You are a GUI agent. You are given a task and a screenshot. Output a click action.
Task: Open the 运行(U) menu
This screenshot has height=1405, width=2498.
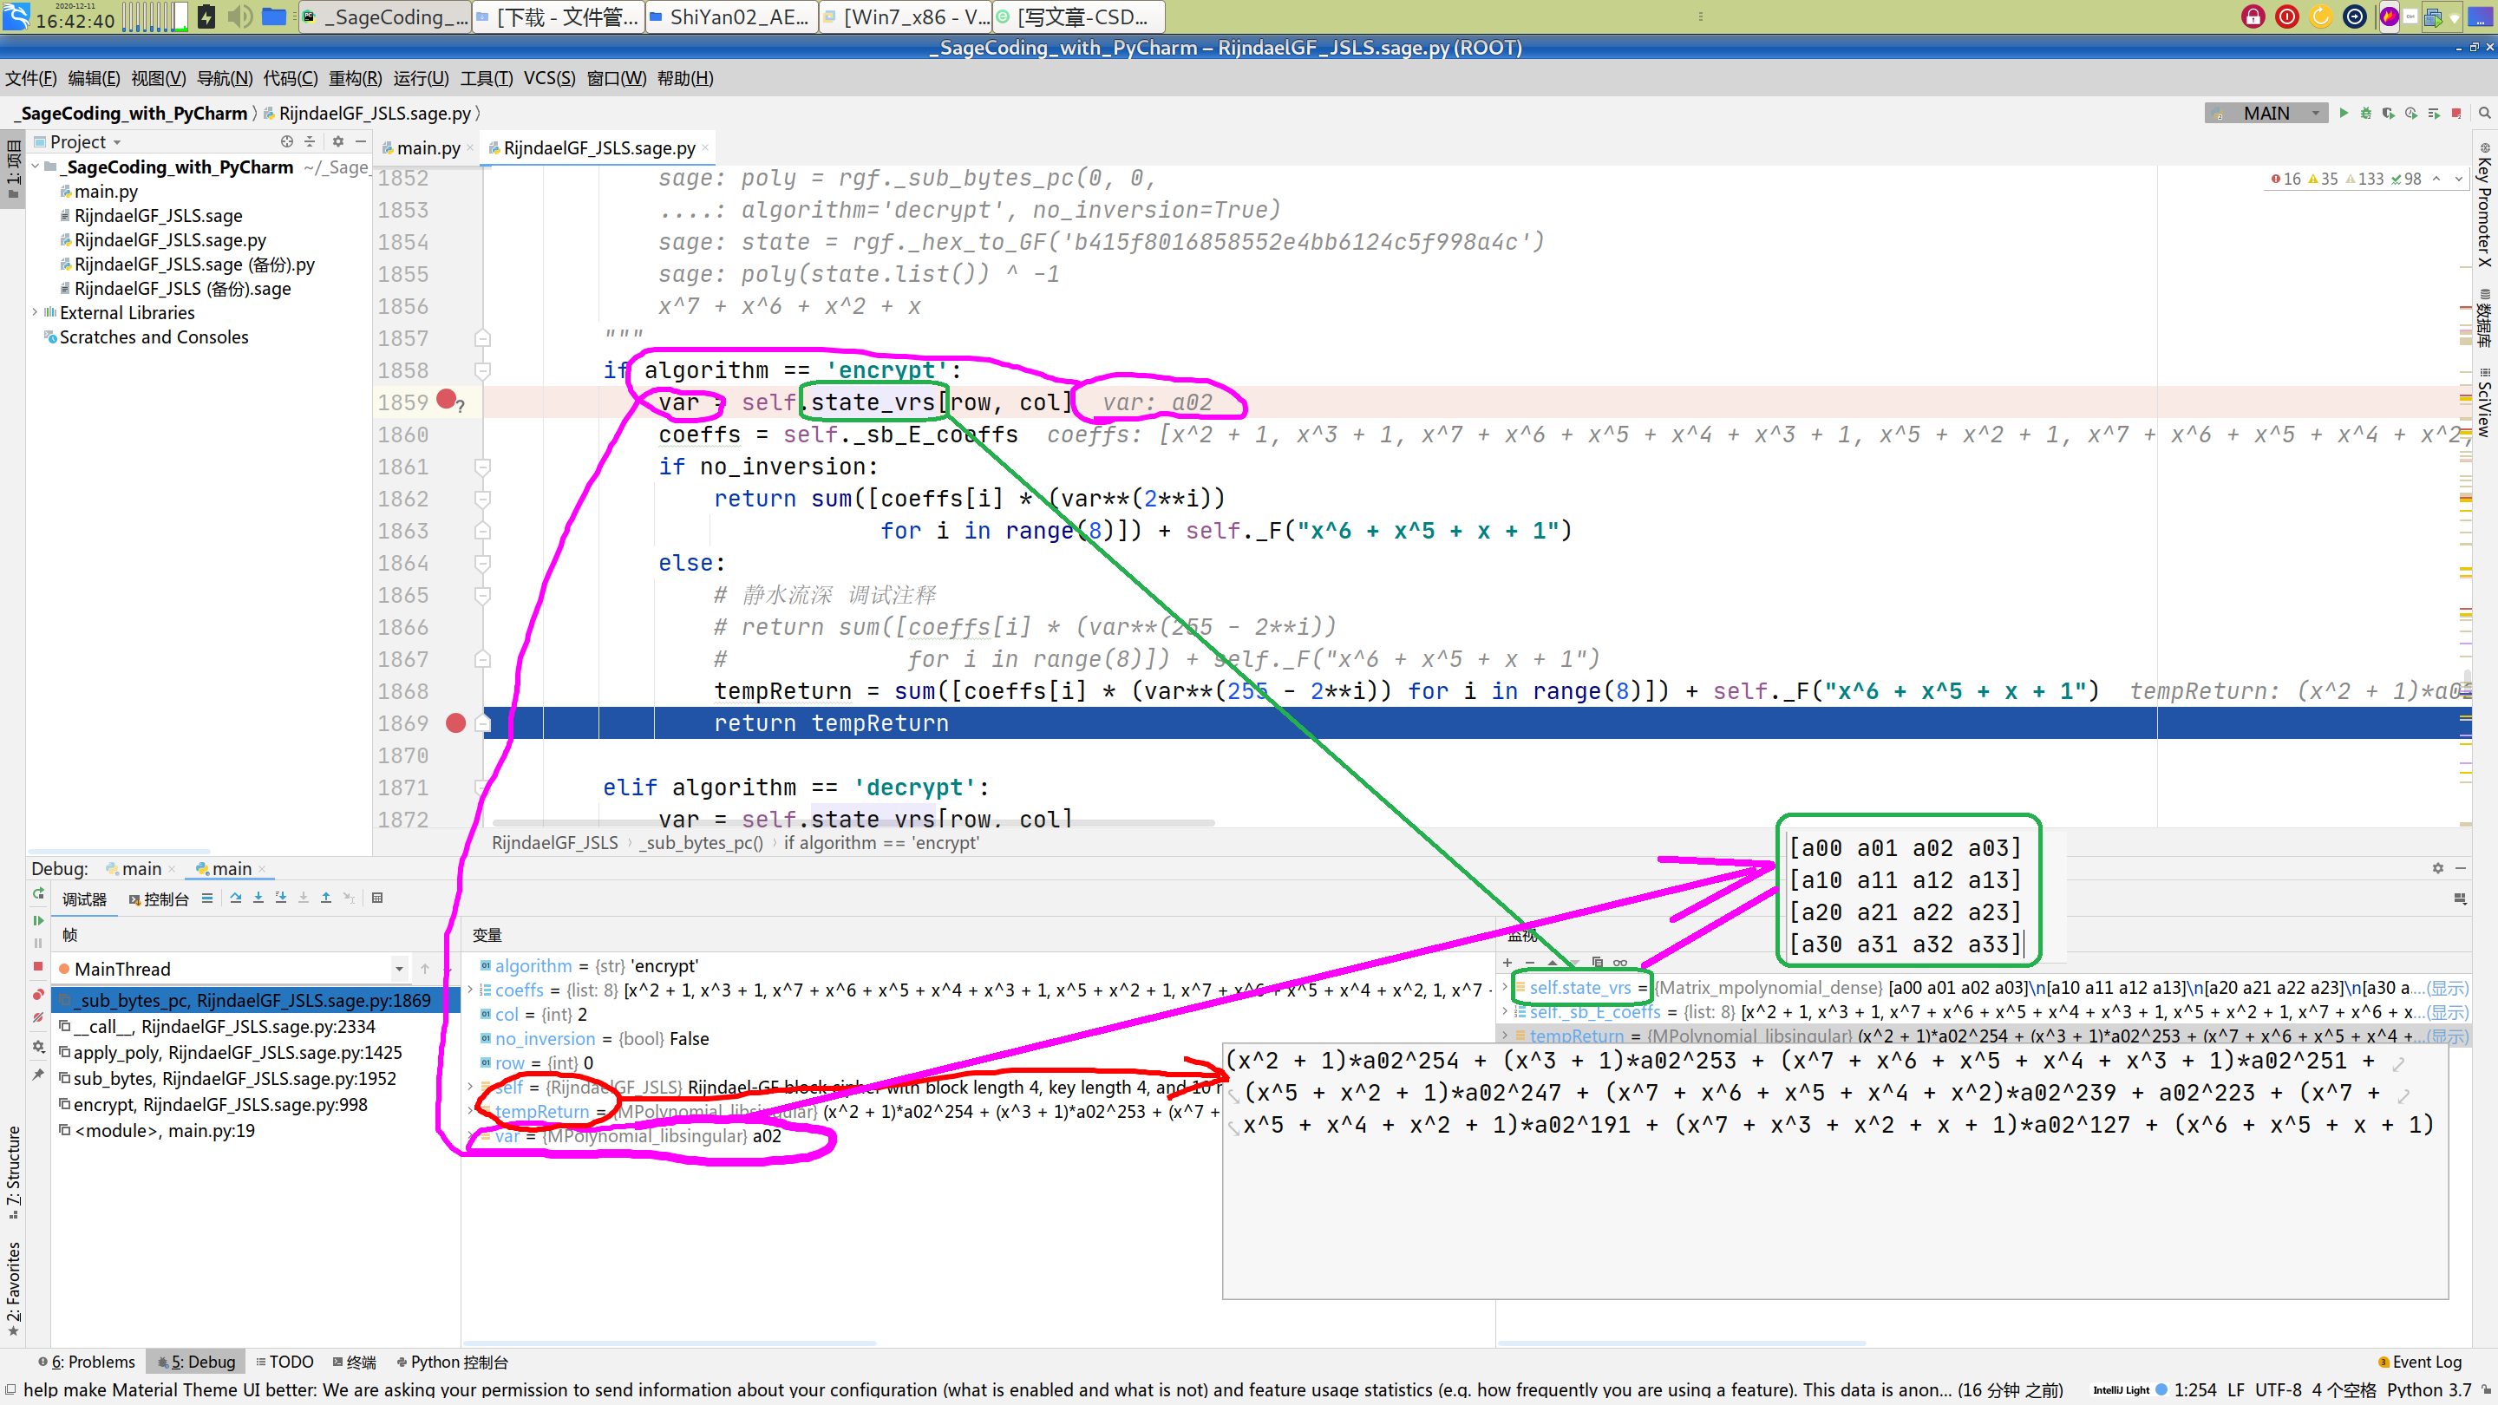[421, 79]
